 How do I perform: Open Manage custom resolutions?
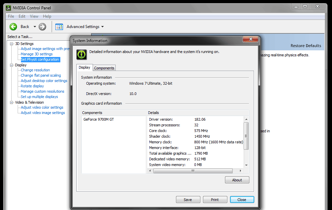[43, 91]
